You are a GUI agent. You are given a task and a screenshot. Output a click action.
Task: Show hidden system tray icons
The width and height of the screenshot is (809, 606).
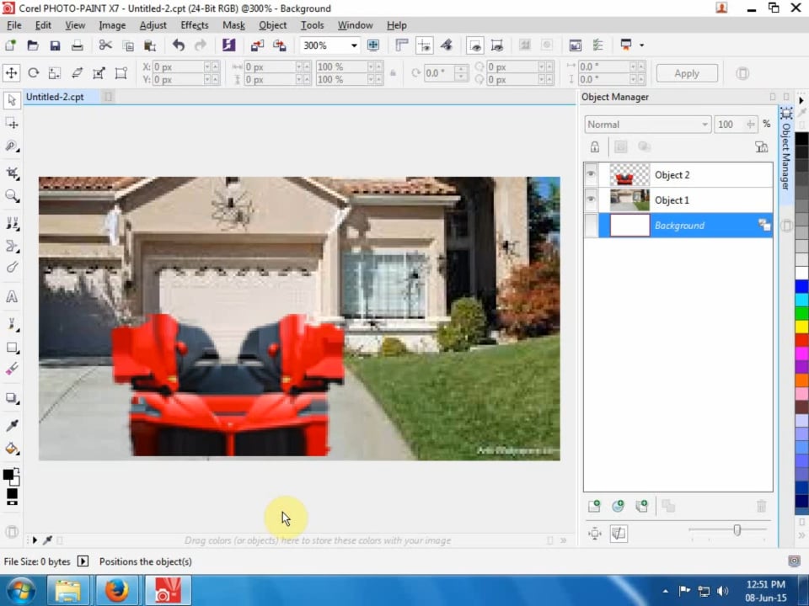666,591
